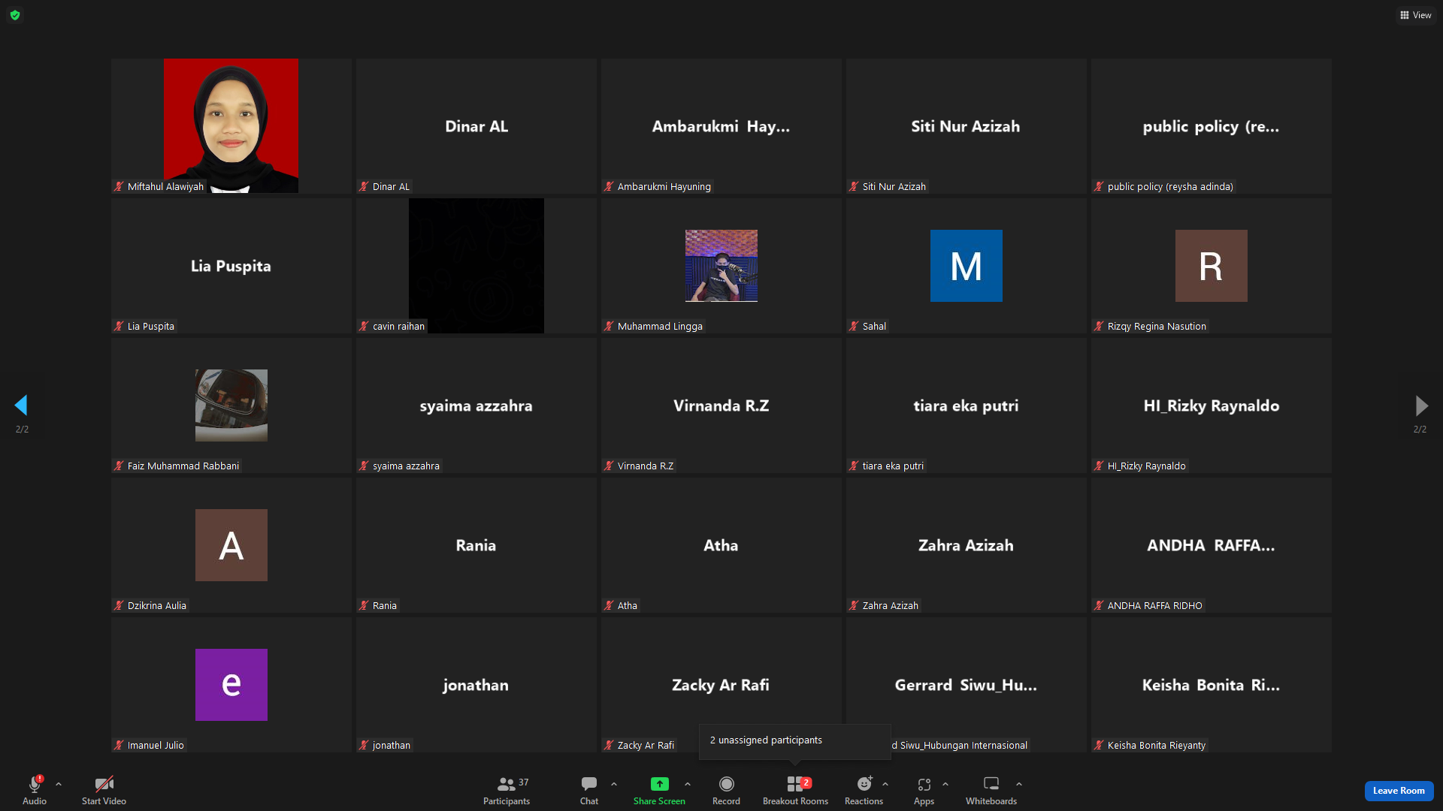Select Miftahul Alawiyah's video tile photo
1443x811 pixels.
231,125
